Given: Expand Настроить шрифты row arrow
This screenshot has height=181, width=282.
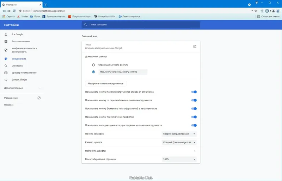Looking at the screenshot, I should pyautogui.click(x=195, y=151).
